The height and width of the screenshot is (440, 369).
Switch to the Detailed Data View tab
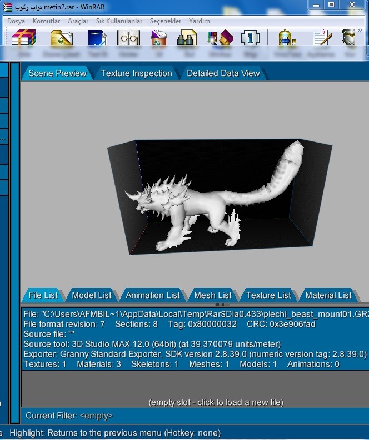coord(223,74)
